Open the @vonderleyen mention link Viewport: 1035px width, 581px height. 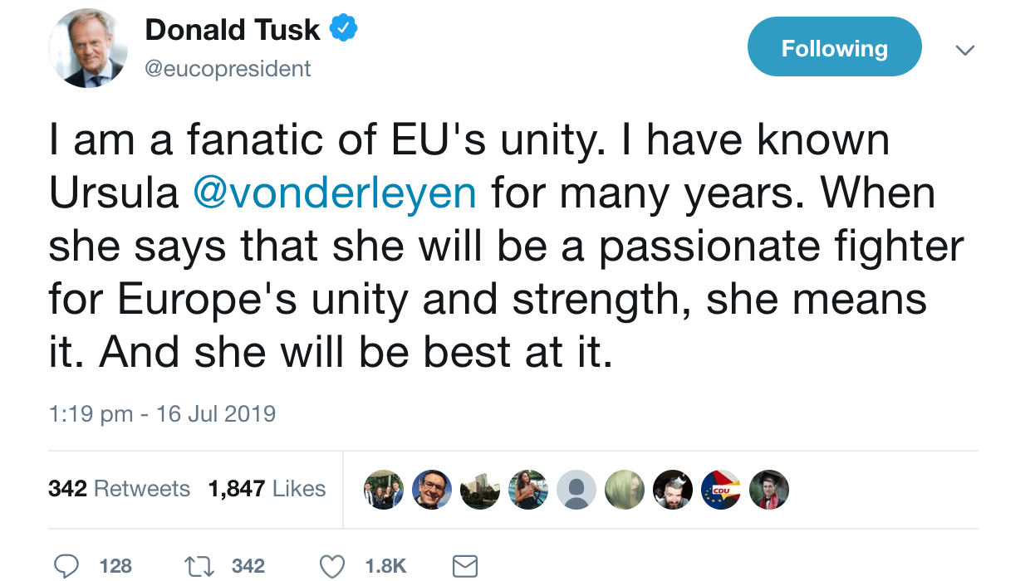pos(335,193)
